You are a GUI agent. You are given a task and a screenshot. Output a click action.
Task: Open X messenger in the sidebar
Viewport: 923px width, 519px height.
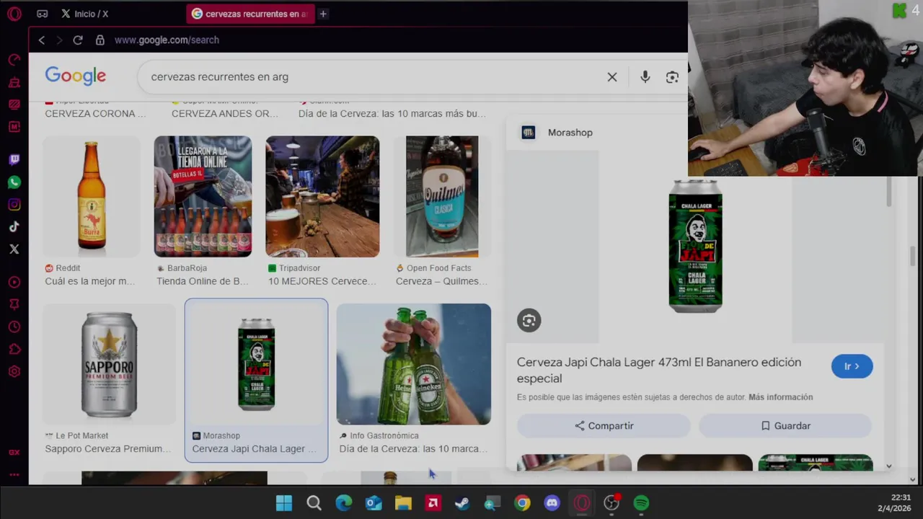click(x=14, y=249)
